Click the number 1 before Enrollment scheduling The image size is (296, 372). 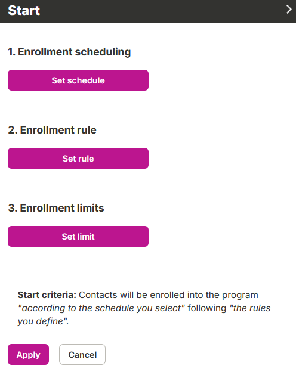coord(11,52)
